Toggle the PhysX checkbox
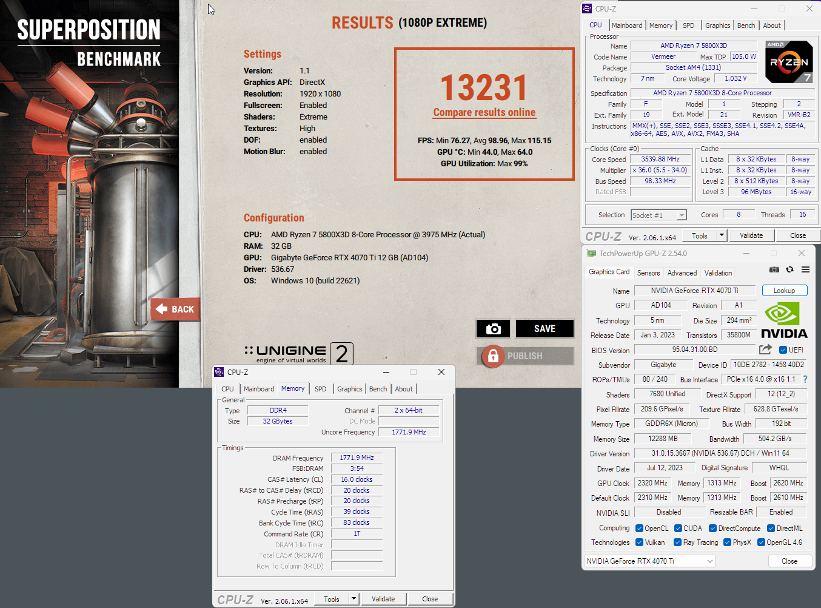Viewport: 821px width, 608px height. pyautogui.click(x=727, y=542)
